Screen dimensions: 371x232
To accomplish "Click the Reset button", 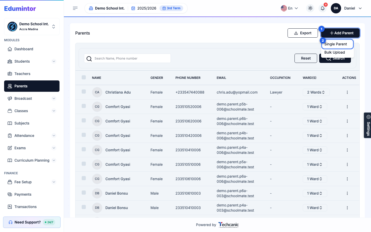I will tap(306, 58).
